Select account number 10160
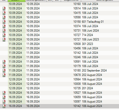119x110 pixels. [77, 4]
